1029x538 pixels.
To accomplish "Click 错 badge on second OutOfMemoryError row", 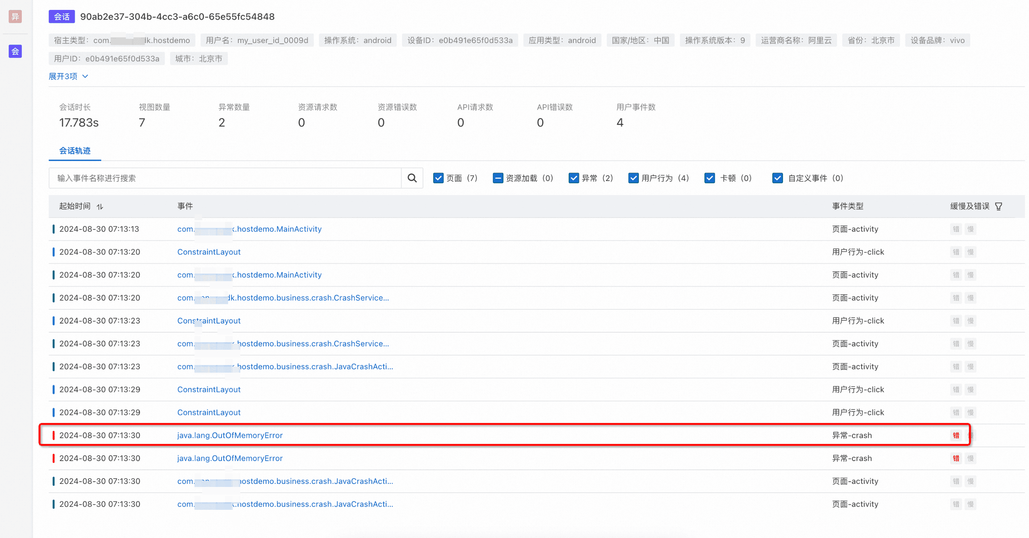I will (x=955, y=458).
